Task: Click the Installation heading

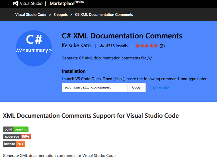Action: point(74,71)
